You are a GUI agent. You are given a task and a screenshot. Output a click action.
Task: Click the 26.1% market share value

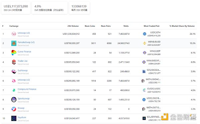click(192, 34)
